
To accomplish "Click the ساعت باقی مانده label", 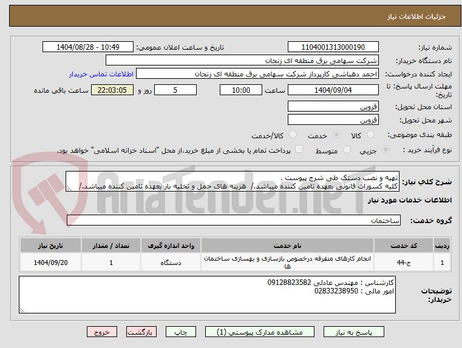I will [x=61, y=90].
